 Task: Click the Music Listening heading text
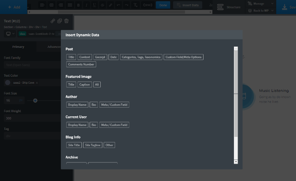coord(274,91)
